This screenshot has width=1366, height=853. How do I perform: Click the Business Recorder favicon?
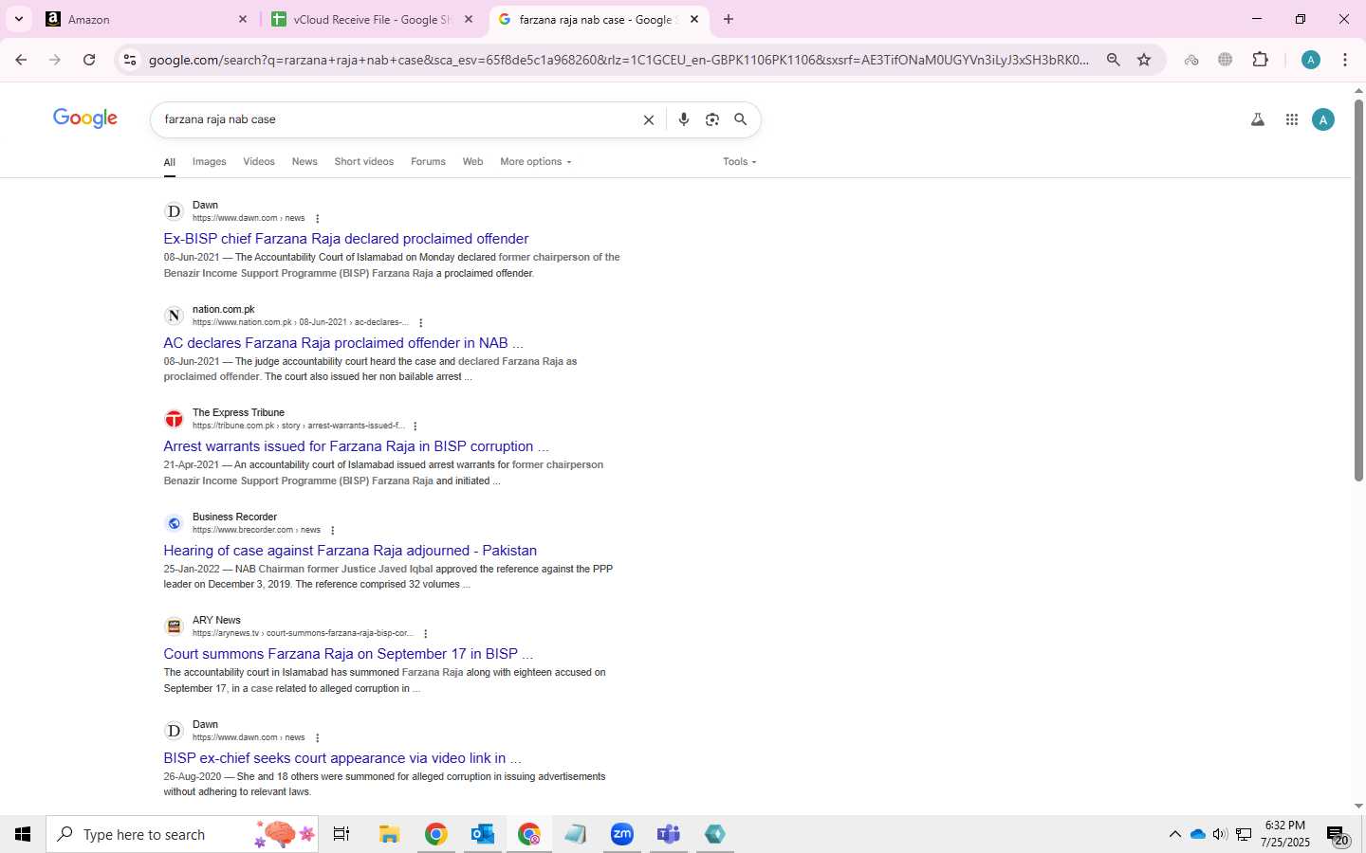pyautogui.click(x=174, y=523)
